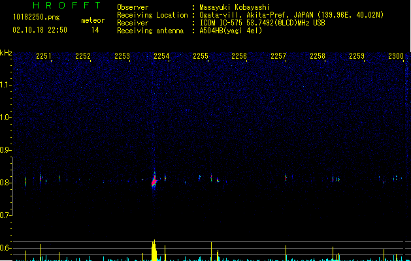Click the 2259 time marker
Screen dimensions: 411x261
click(x=357, y=56)
